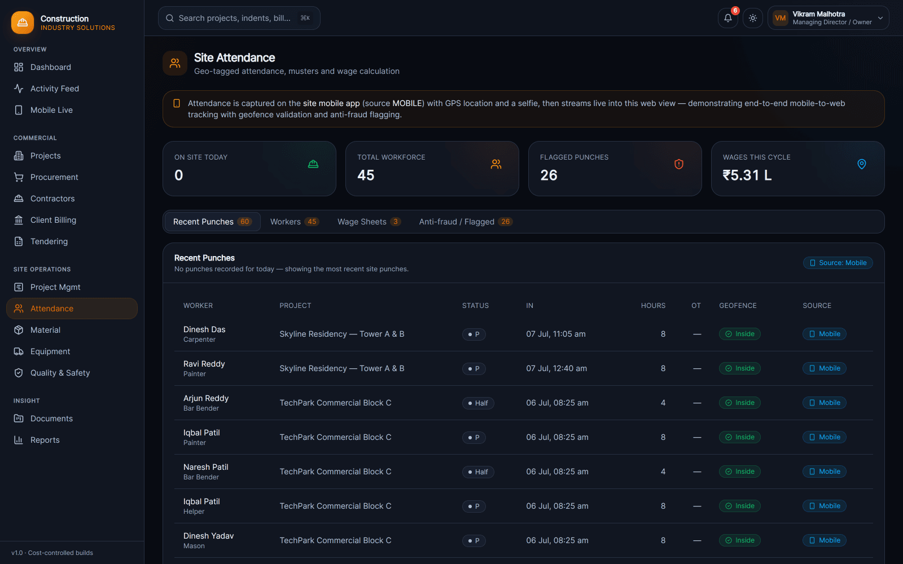Click Inside geofence badge for Dinesh Yadav
The height and width of the screenshot is (564, 903).
[x=740, y=540]
